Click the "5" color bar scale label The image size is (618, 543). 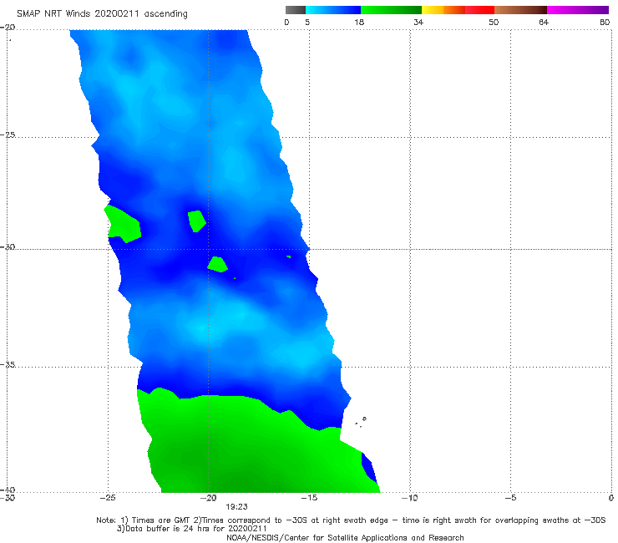[x=307, y=23]
